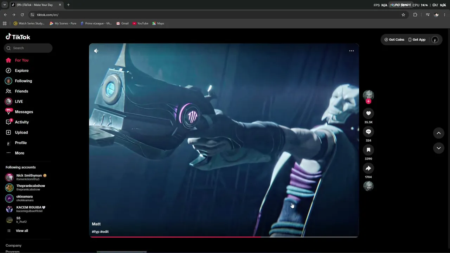Open the Watch Series Study bookmark

(29, 24)
